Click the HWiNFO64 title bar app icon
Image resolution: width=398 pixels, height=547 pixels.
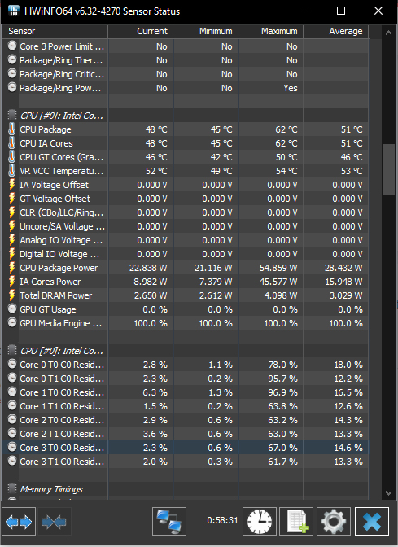coord(14,11)
